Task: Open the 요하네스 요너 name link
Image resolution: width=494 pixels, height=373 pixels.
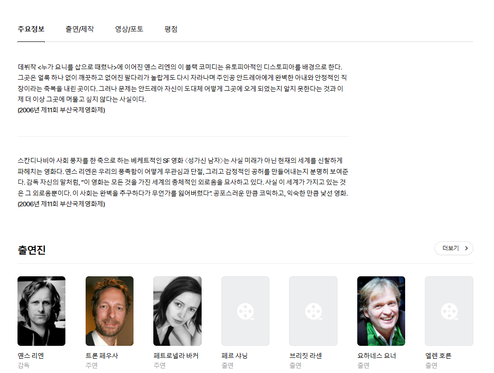Action: point(377,356)
